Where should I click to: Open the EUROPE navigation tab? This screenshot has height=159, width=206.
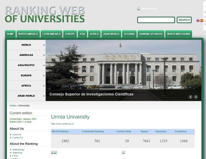70,34
